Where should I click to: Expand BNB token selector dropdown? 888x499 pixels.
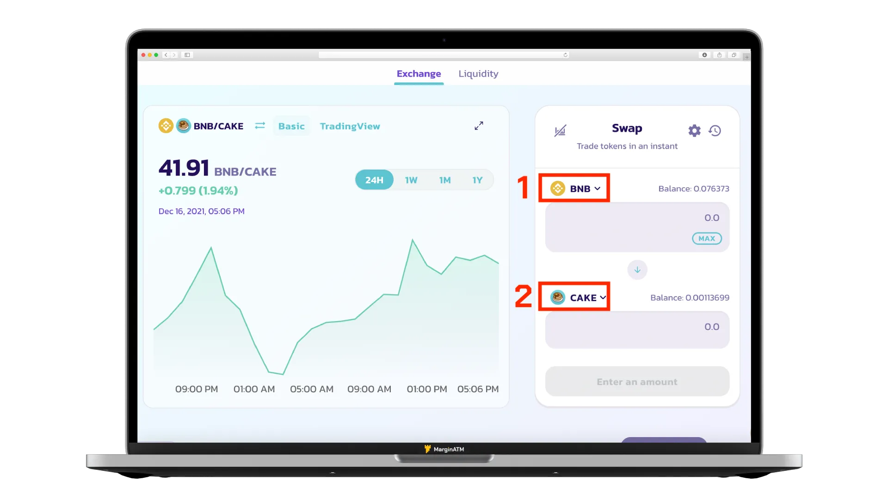coord(574,188)
